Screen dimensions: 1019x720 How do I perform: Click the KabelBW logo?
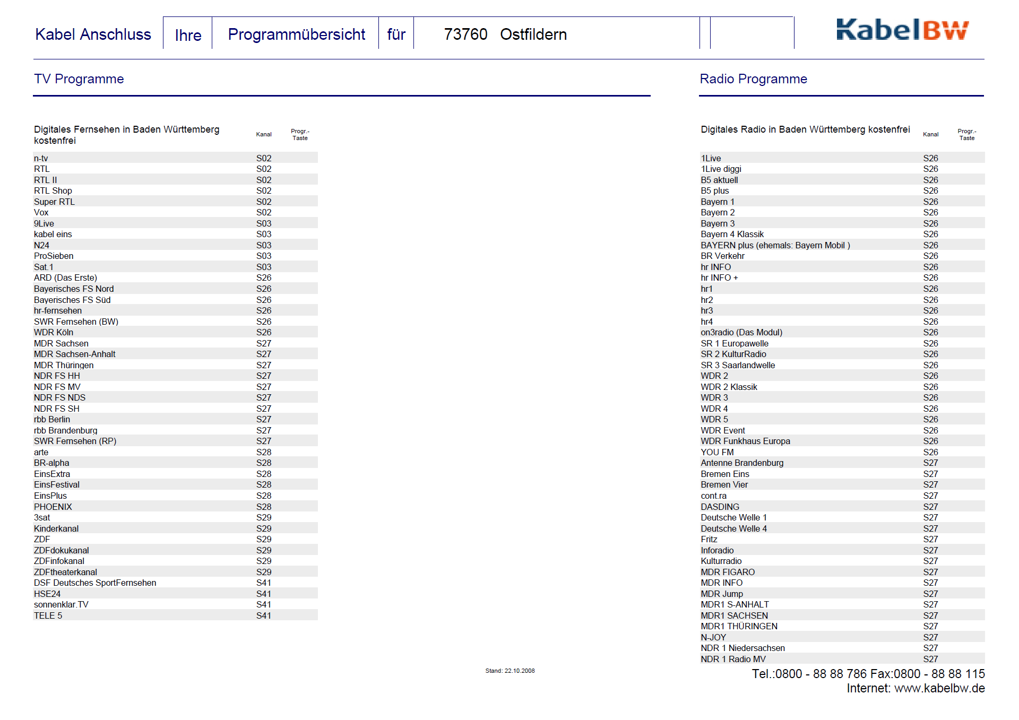pyautogui.click(x=902, y=30)
